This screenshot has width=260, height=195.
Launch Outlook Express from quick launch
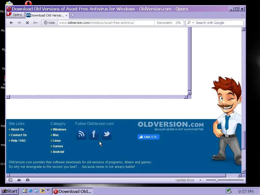[37, 191]
